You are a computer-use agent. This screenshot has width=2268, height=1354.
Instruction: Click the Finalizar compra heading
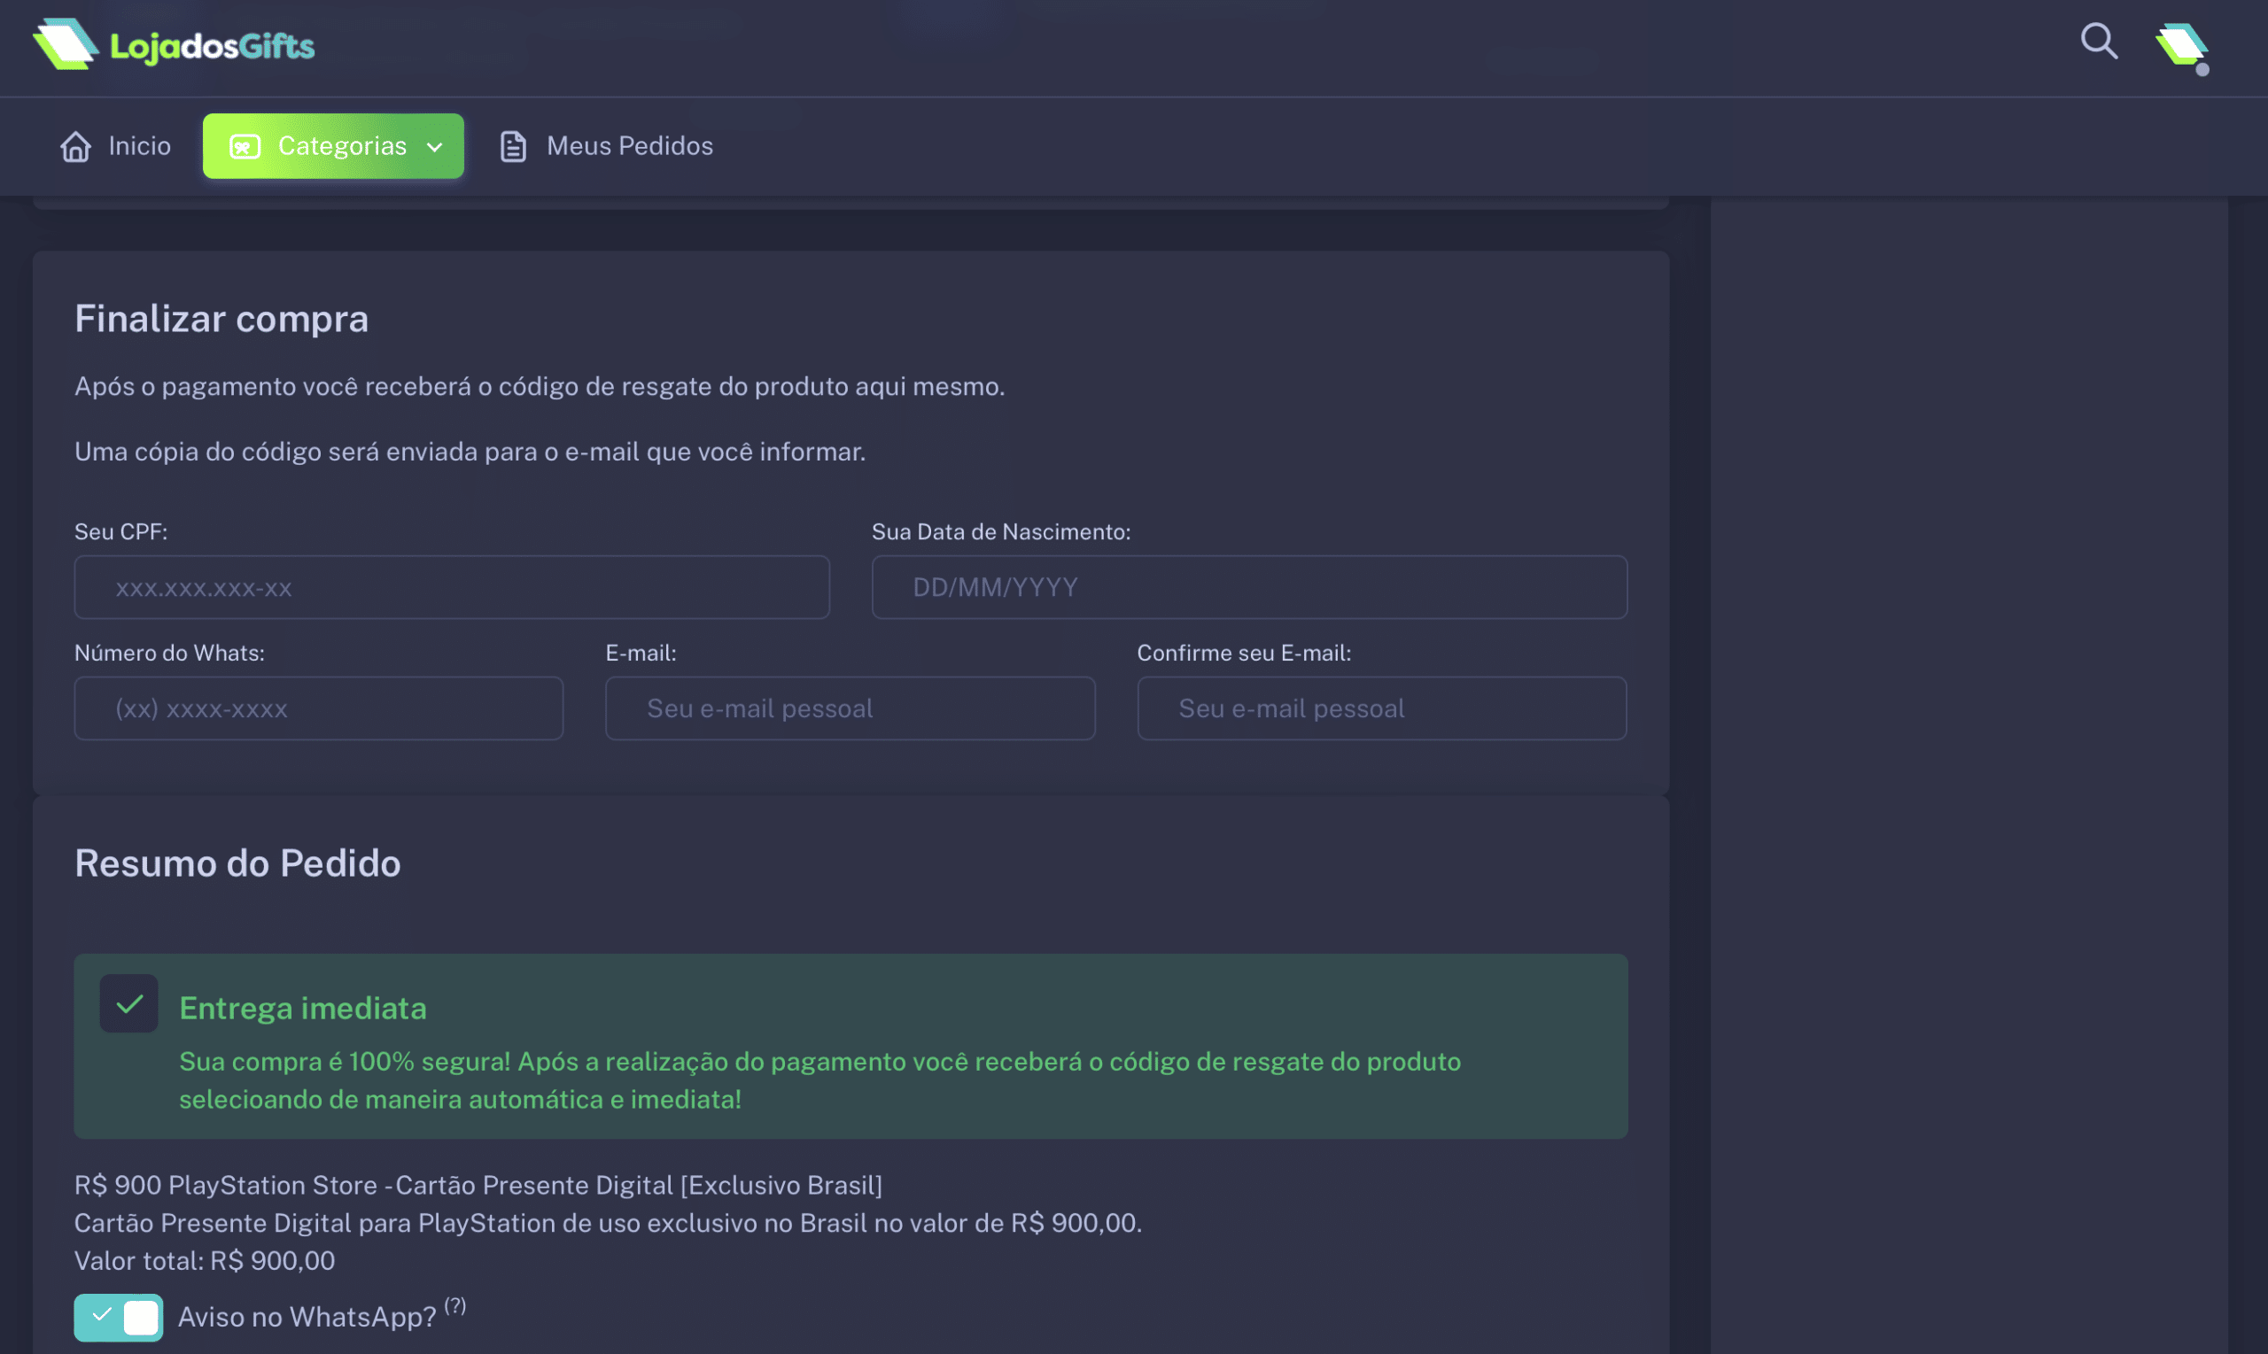pyautogui.click(x=221, y=319)
